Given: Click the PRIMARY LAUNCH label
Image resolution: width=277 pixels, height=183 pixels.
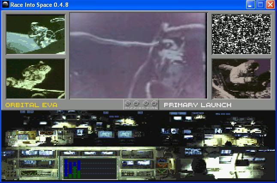Looking at the screenshot, I should point(198,105).
